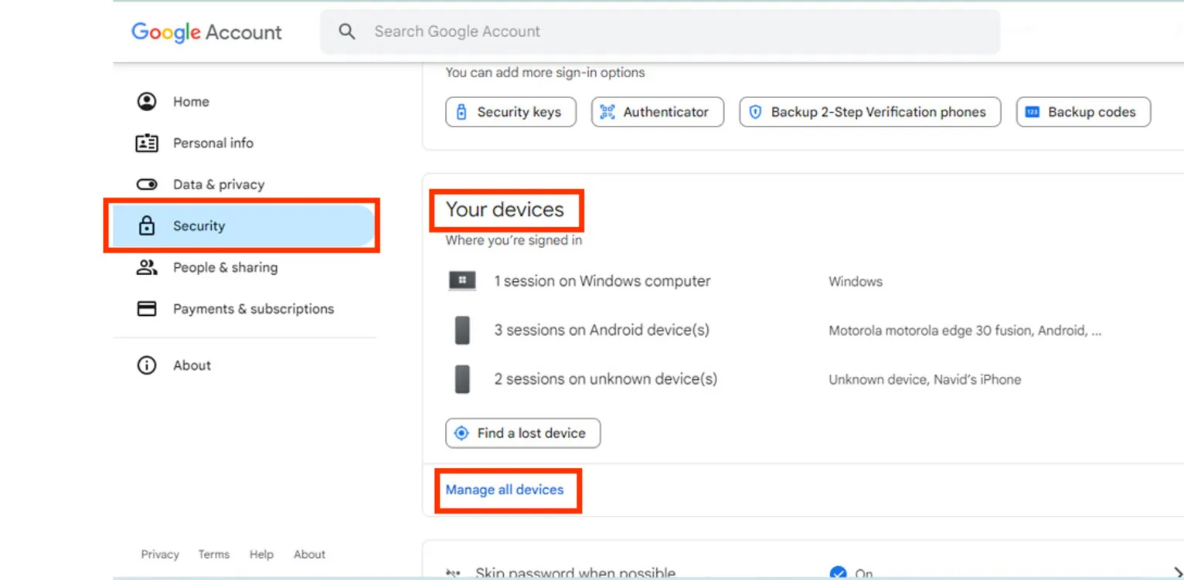Focus the Search Google Account field
This screenshot has width=1184, height=580.
point(660,32)
